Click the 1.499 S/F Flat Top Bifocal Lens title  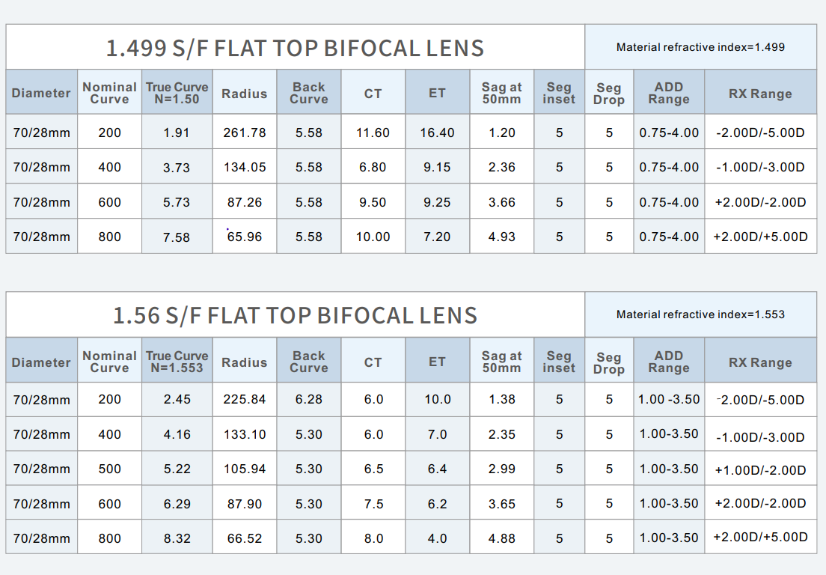pyautogui.click(x=295, y=48)
